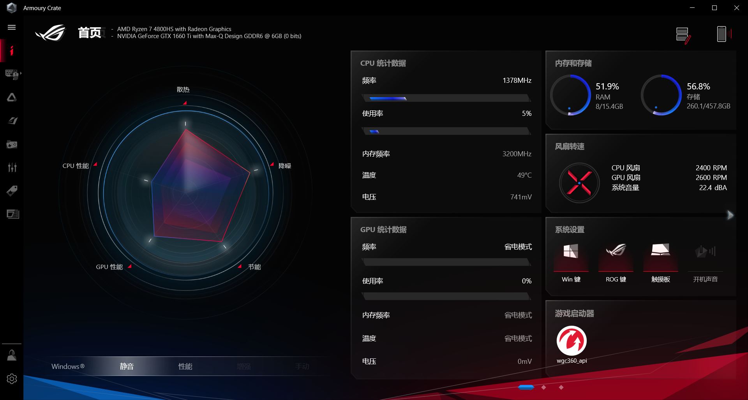Open the News sidebar icon

[12, 214]
